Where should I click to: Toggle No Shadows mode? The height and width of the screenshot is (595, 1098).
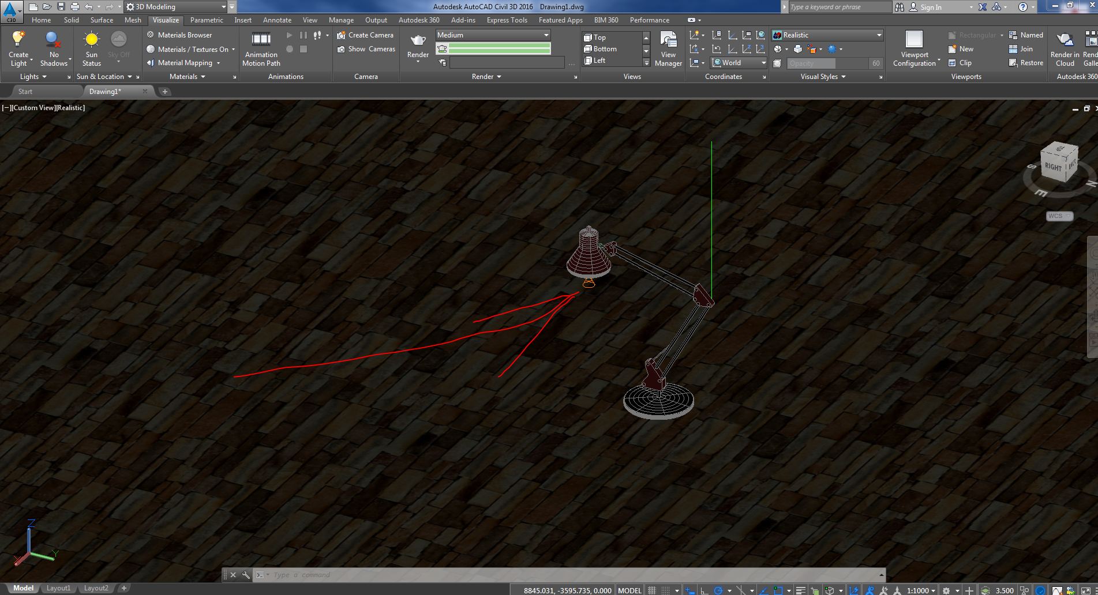pyautogui.click(x=53, y=48)
